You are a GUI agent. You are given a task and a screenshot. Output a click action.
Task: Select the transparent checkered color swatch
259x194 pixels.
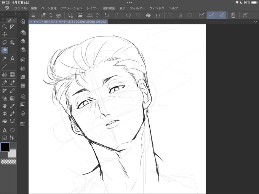coord(9,162)
